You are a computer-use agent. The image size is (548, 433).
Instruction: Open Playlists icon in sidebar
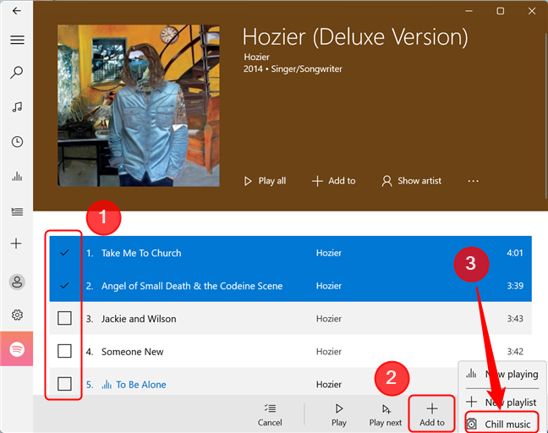(x=17, y=211)
